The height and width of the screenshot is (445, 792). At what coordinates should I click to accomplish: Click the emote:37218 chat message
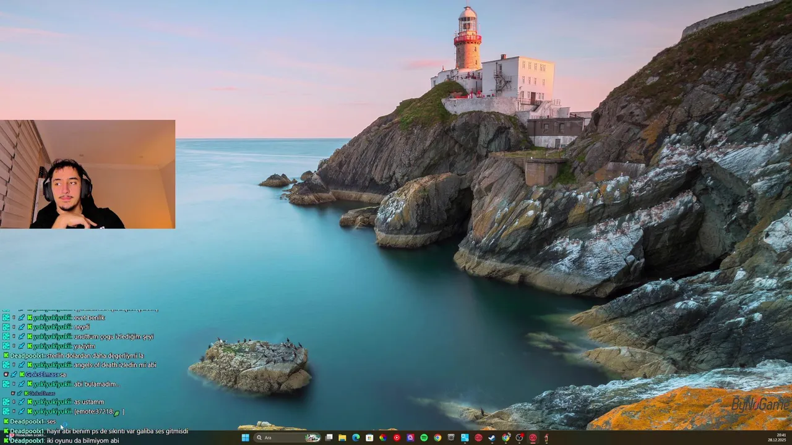[x=99, y=412]
